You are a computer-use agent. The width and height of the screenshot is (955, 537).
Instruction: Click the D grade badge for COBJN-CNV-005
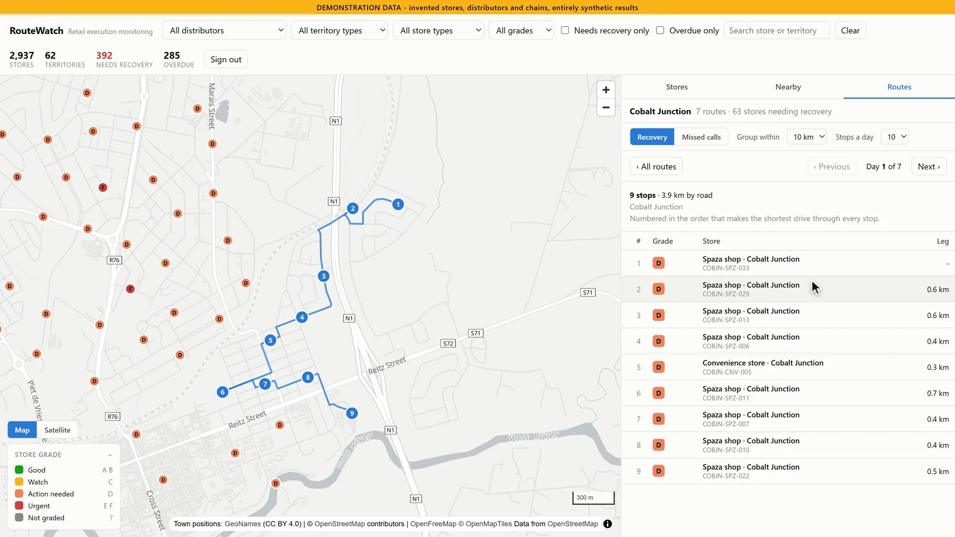coord(658,367)
